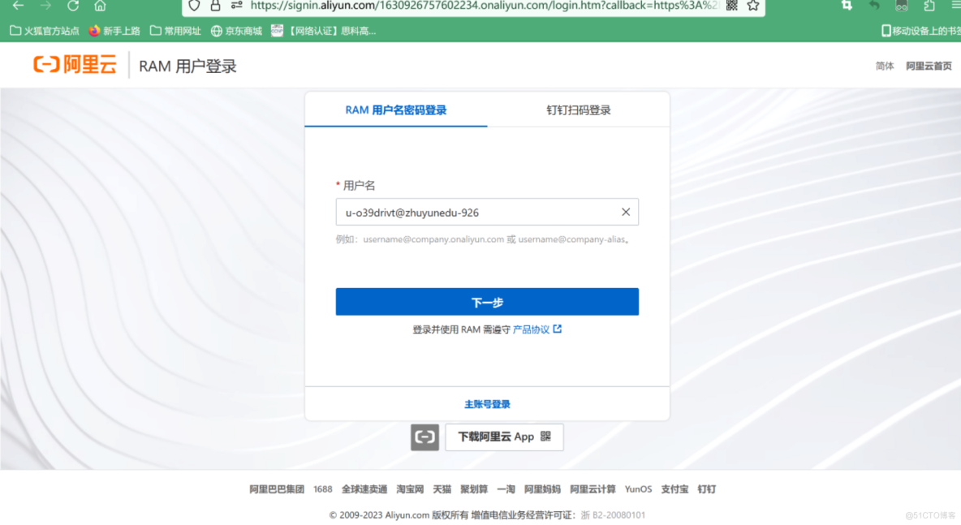Click 主账号登录 link
The width and height of the screenshot is (961, 525).
(487, 404)
